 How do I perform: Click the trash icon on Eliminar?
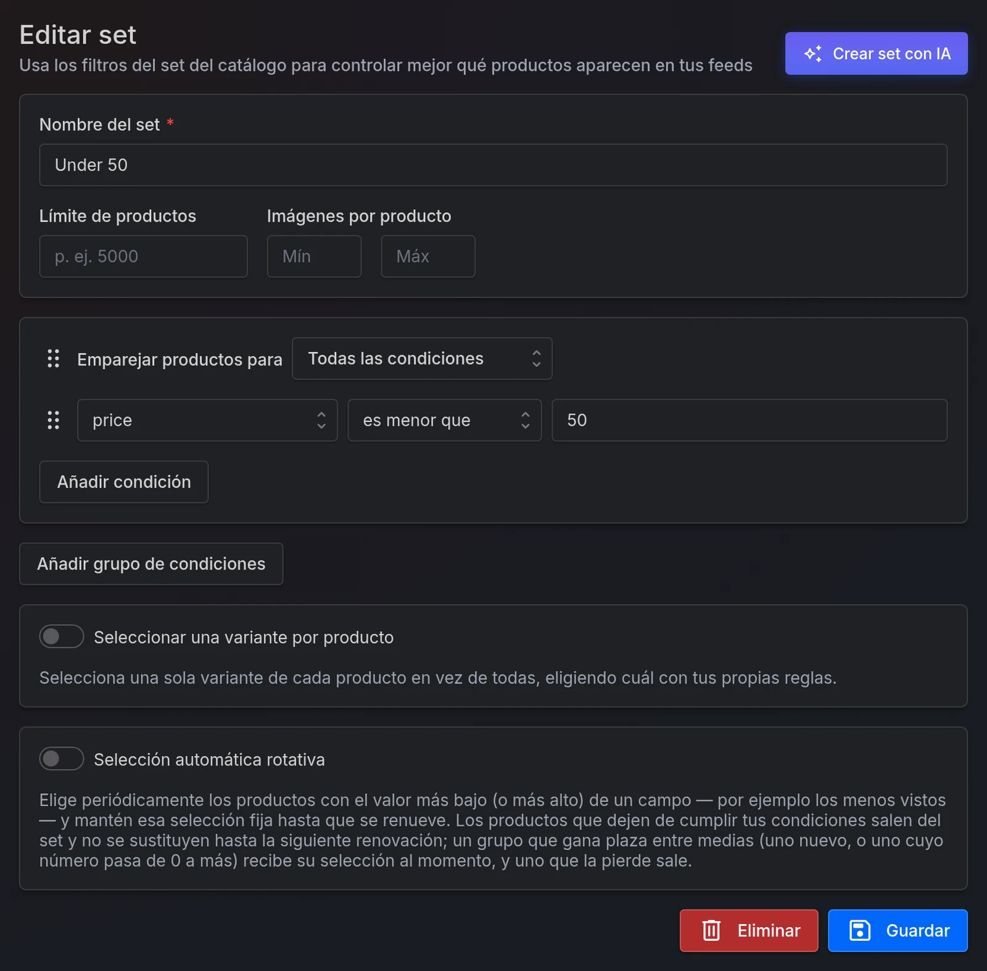711,930
